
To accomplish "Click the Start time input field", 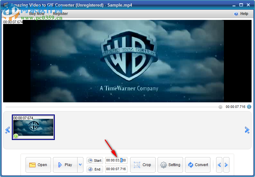I will (116, 161).
